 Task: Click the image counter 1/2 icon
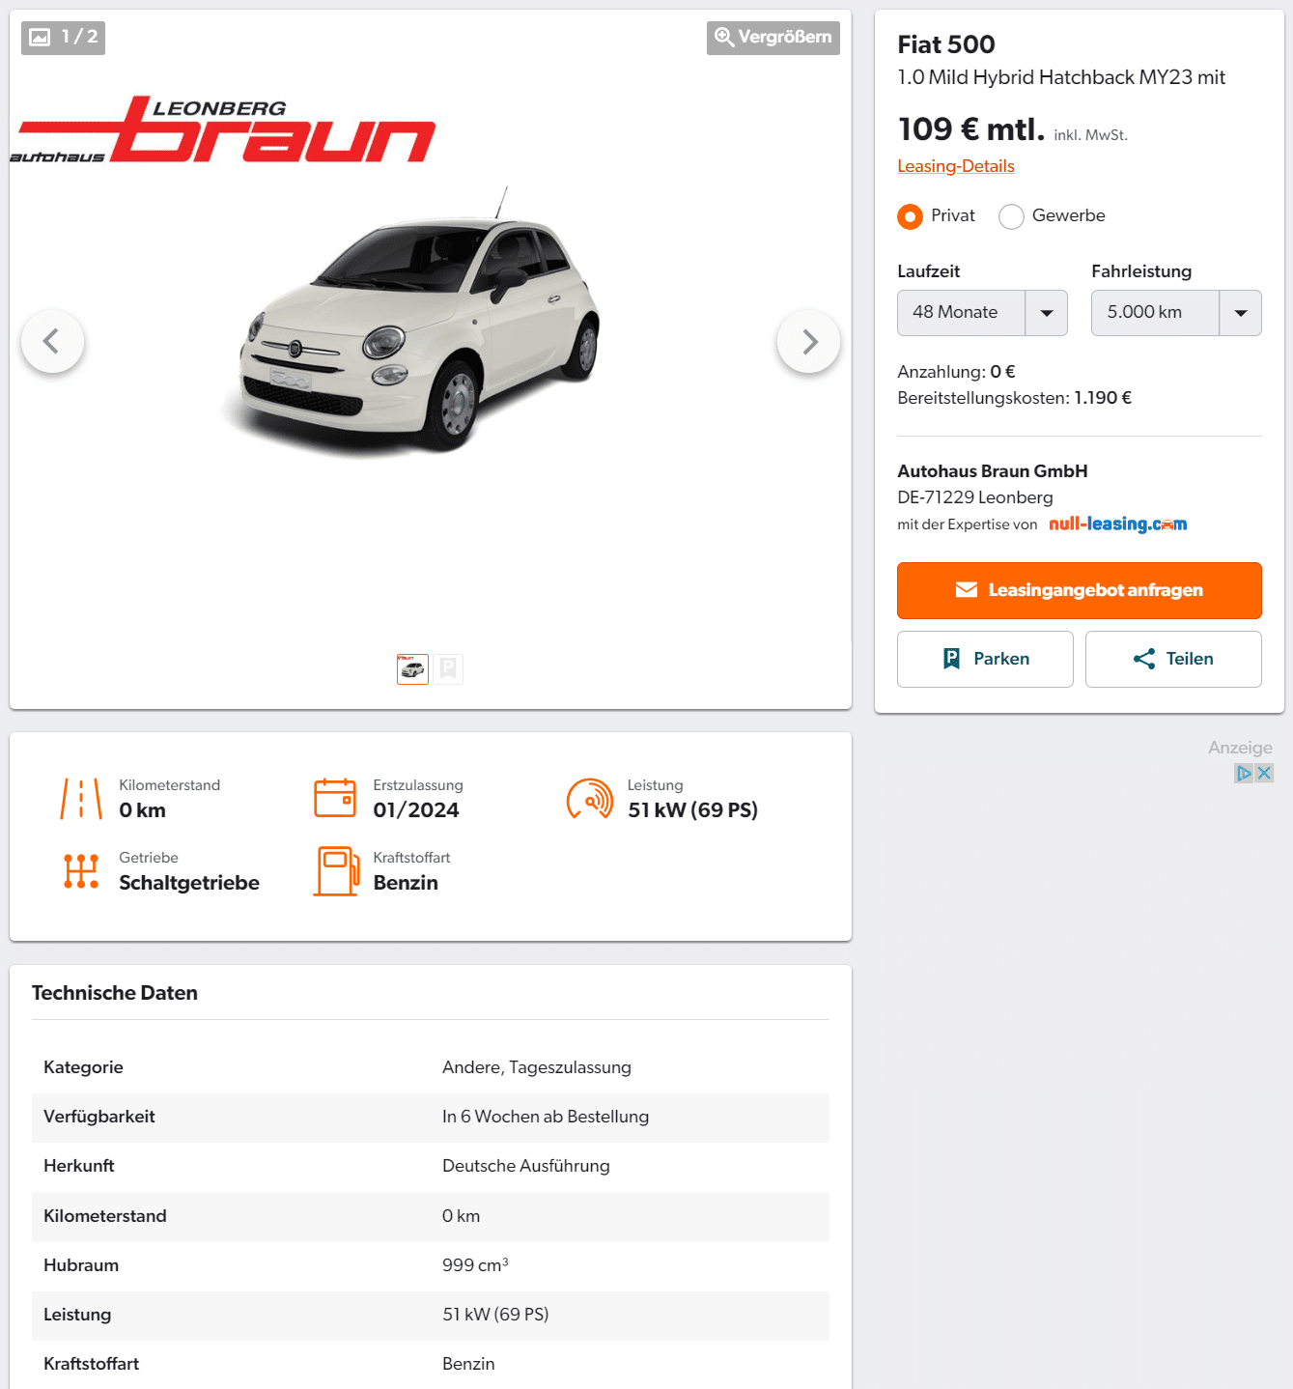[x=40, y=38]
